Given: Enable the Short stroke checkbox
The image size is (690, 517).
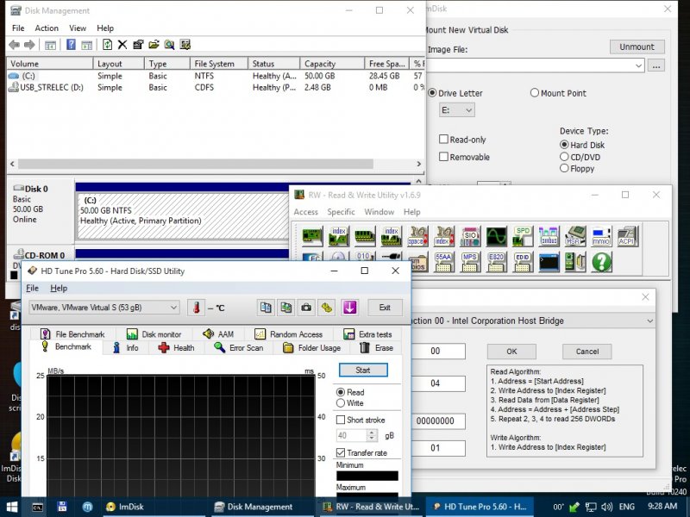Looking at the screenshot, I should tap(340, 420).
